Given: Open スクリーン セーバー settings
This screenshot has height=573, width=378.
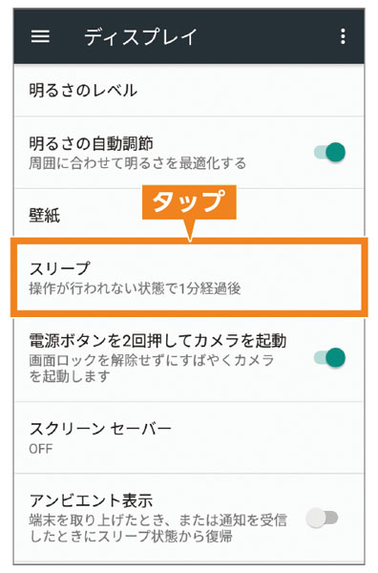Looking at the screenshot, I should click(189, 437).
